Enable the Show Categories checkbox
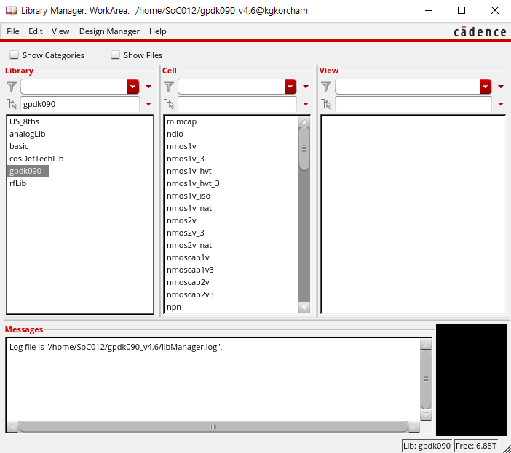 (14, 55)
